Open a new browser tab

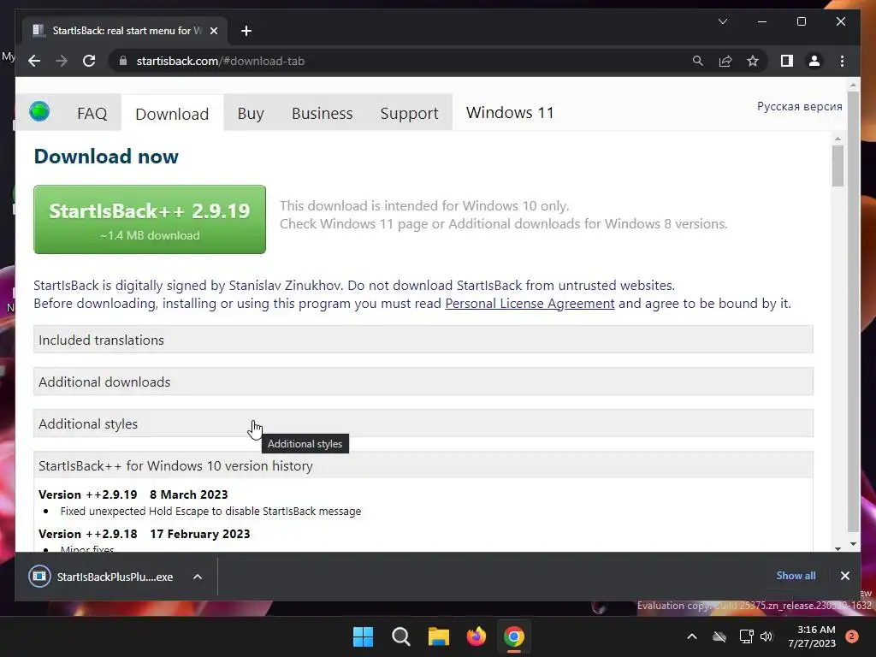(x=246, y=31)
